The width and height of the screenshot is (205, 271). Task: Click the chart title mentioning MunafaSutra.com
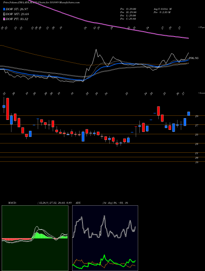(x=41, y=2)
